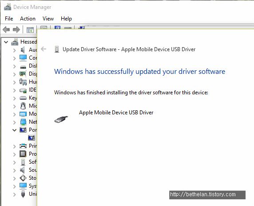Viewport: 254px width, 206px height.
Task: Click the Device Manager title bar icon
Action: (x=8, y=7)
